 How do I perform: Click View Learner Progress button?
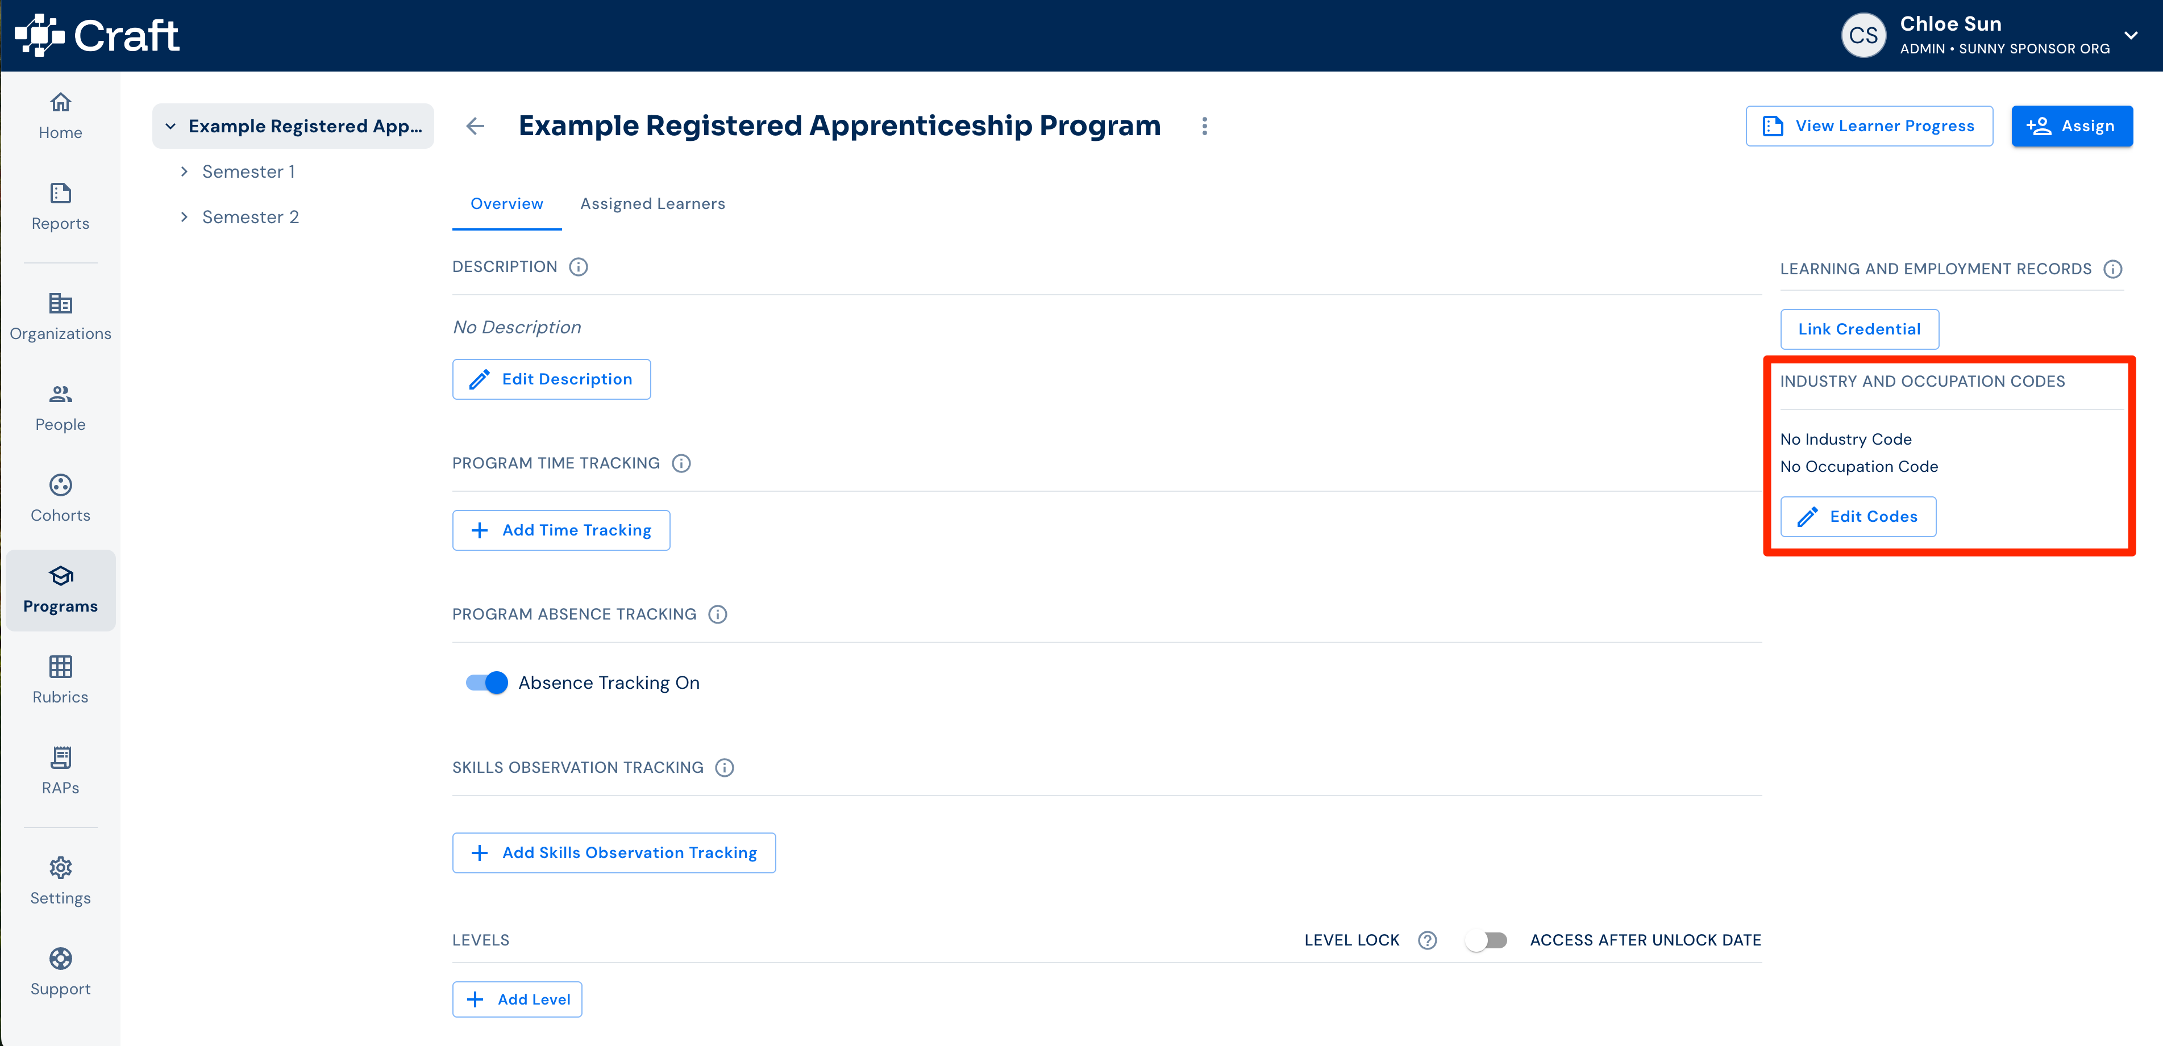pos(1868,126)
